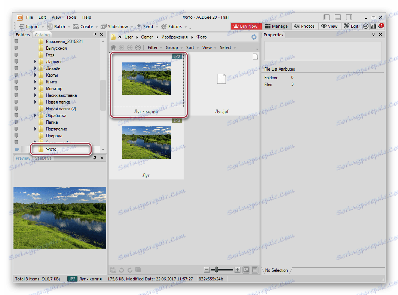
Task: Toggle the left pane layout icon
Action: click(x=327, y=17)
